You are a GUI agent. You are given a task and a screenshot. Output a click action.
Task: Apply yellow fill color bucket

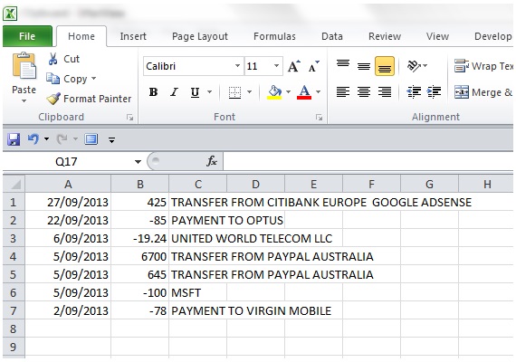(x=274, y=92)
